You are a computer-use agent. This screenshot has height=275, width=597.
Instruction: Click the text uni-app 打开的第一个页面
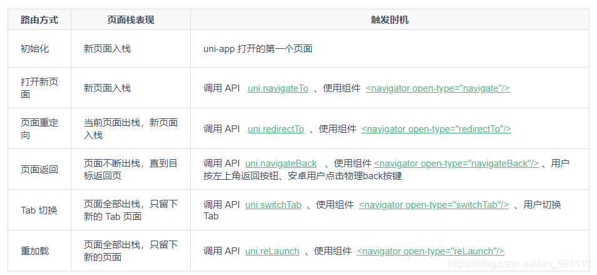coord(258,49)
